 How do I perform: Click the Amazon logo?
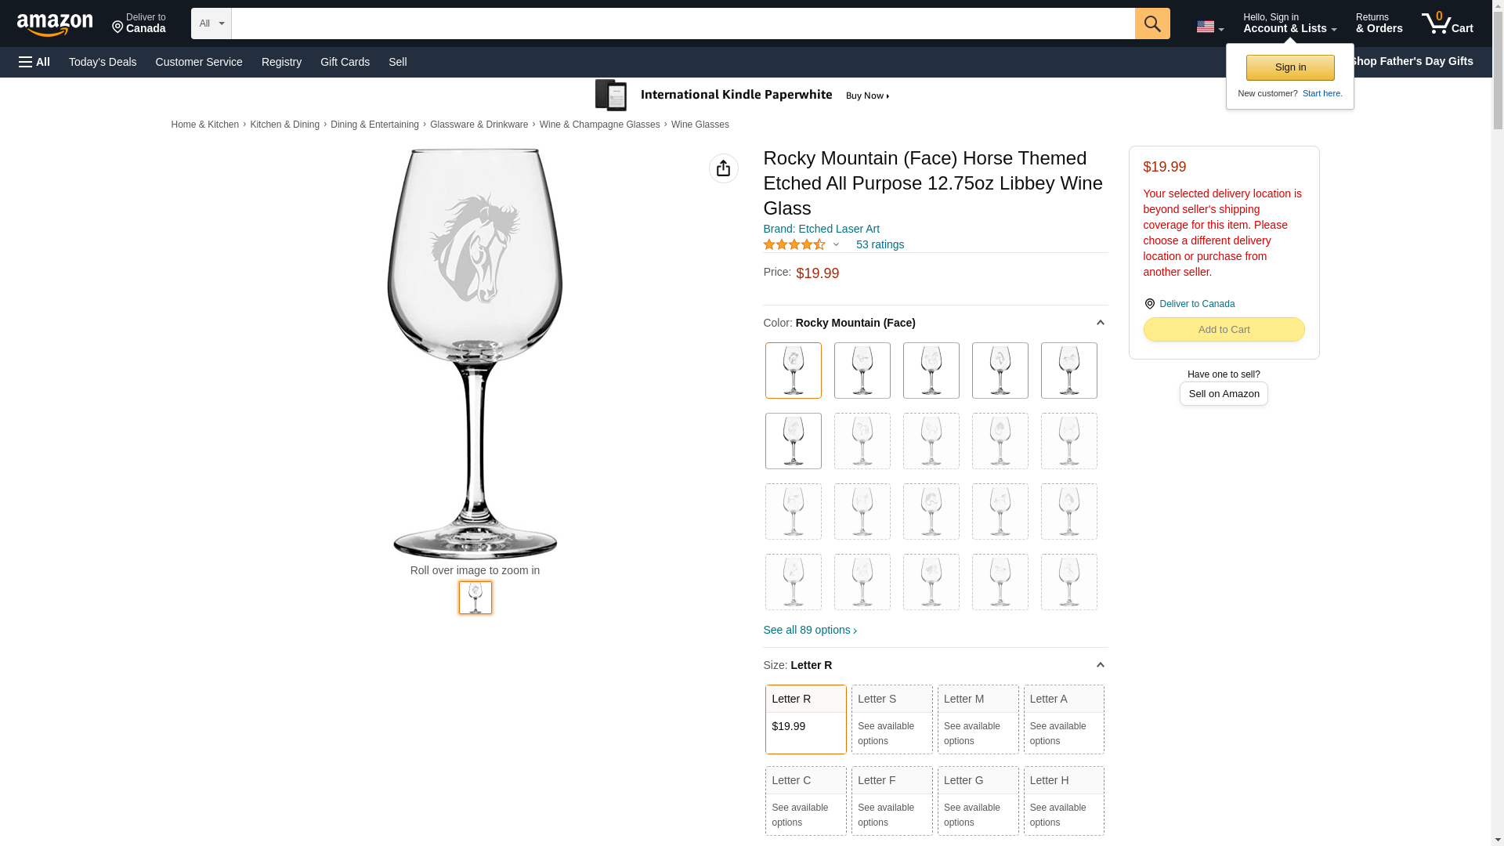55,24
